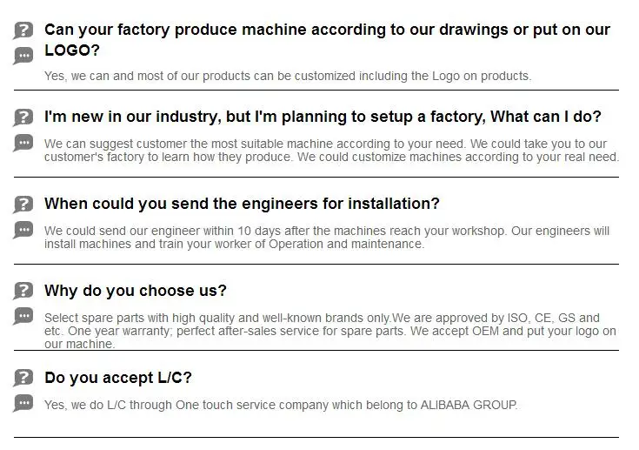This screenshot has width=639, height=450.
Task: Click answer text about customized Logo on products
Action: pos(287,76)
